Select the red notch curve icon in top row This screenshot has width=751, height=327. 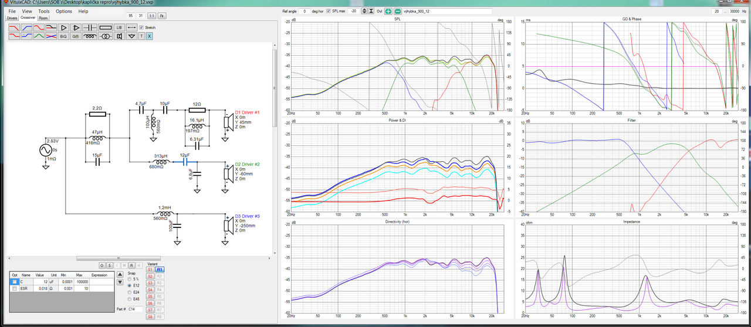(39, 28)
